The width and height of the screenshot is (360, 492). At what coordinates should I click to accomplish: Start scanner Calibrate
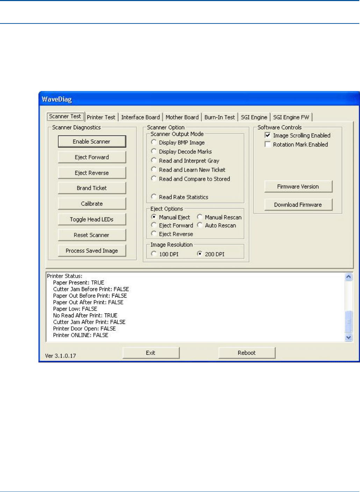click(x=92, y=204)
